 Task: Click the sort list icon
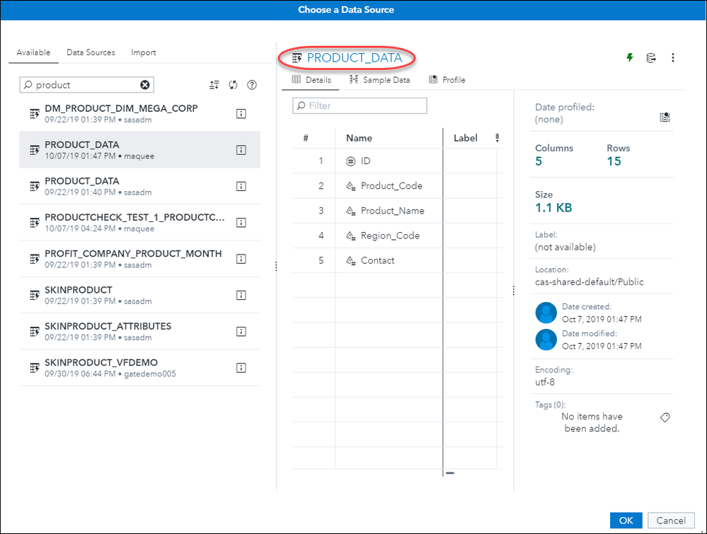214,85
